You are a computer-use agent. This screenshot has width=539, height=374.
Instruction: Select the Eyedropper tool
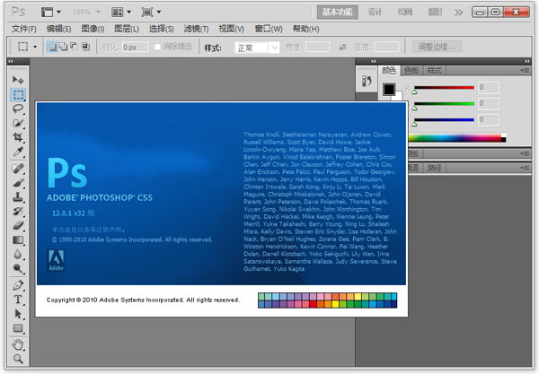click(x=18, y=152)
